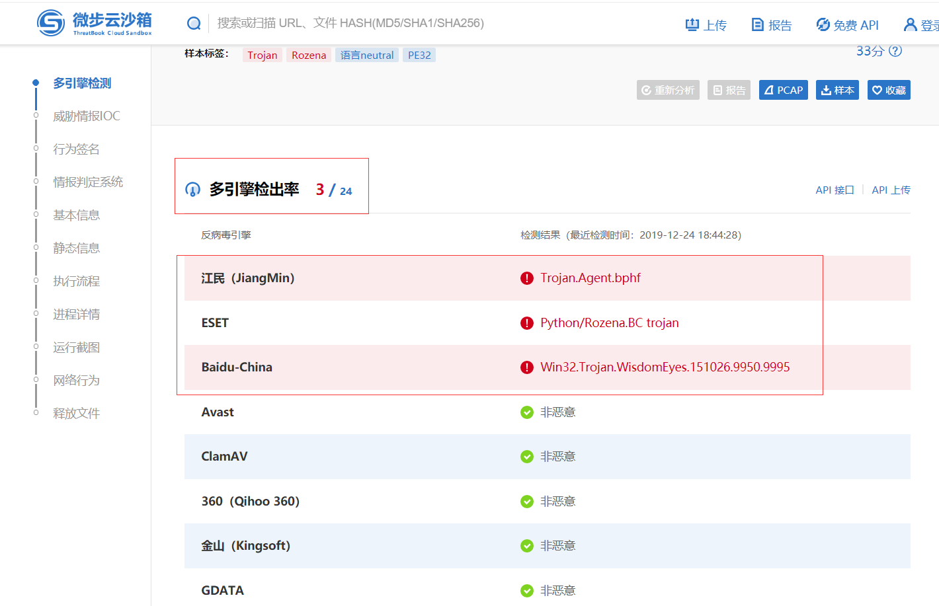Click the green check icon in GDATA row

click(527, 591)
